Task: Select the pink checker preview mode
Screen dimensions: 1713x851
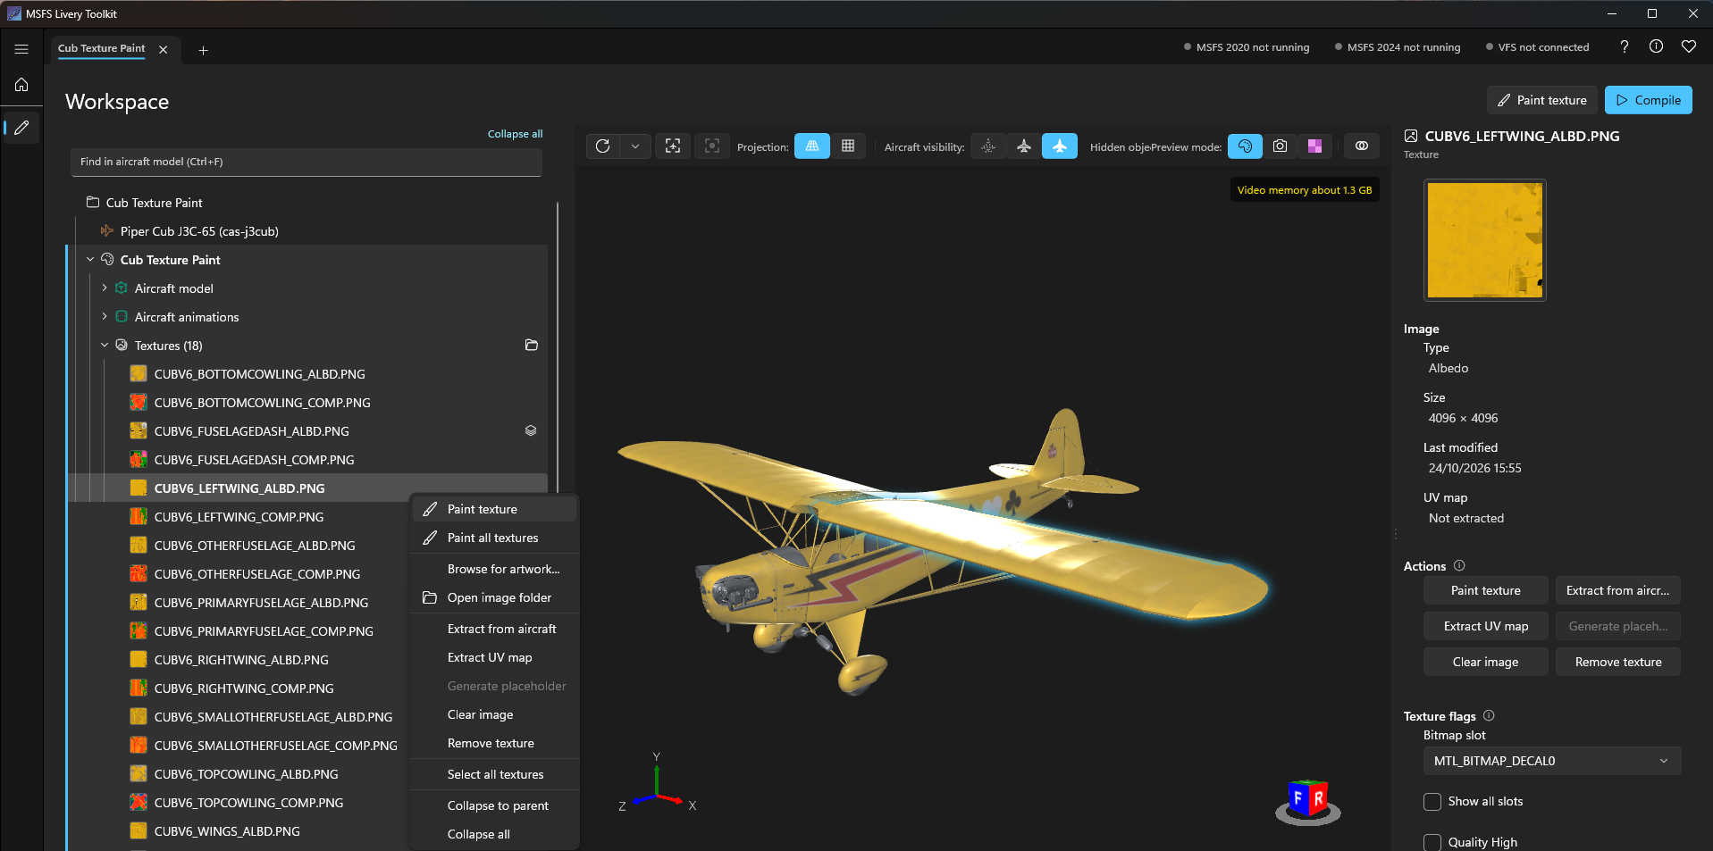Action: pyautogui.click(x=1315, y=146)
